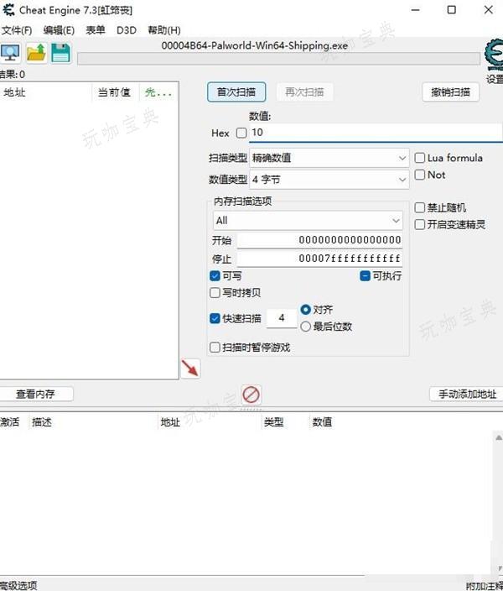Open the memory region All dropdown
The width and height of the screenshot is (503, 591).
(308, 221)
